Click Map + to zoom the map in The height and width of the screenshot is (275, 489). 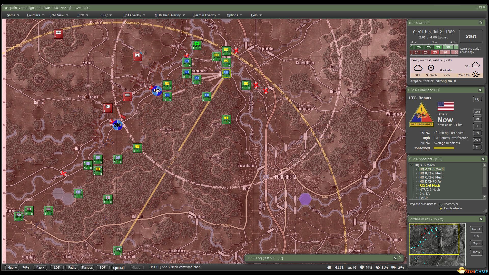pos(11,268)
